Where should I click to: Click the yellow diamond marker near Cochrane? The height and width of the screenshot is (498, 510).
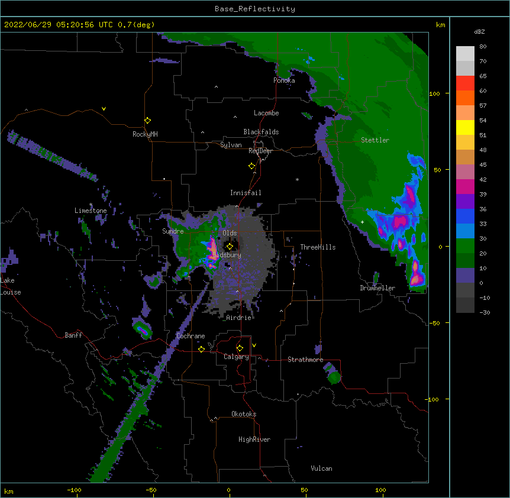[201, 349]
